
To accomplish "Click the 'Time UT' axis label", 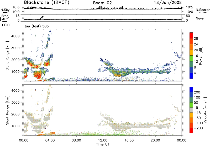I will [x=103, y=144].
